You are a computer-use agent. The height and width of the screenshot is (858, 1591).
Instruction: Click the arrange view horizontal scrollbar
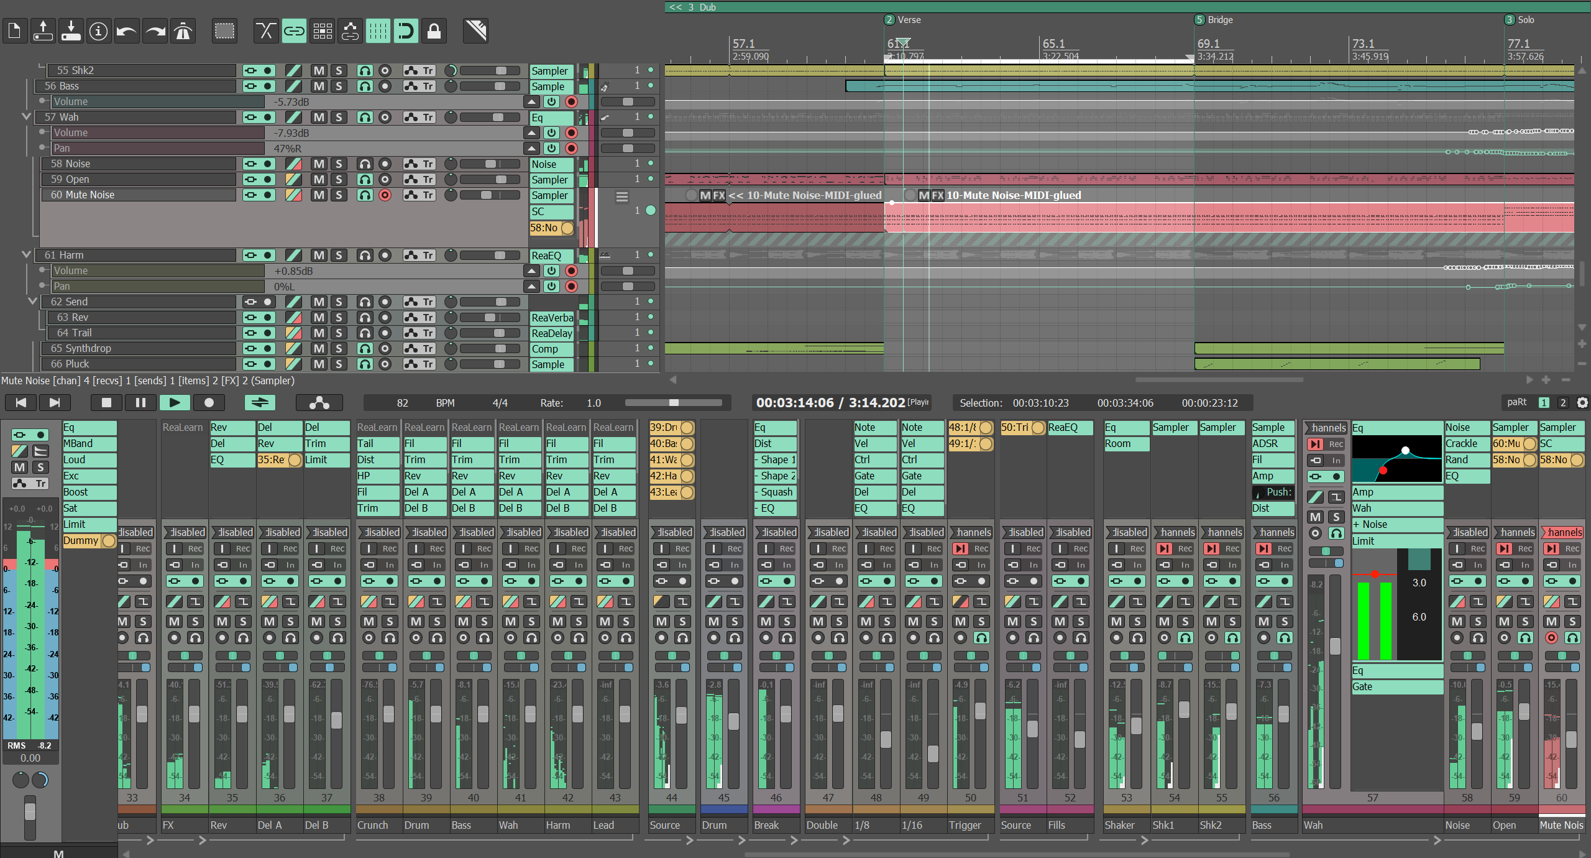coord(1219,379)
